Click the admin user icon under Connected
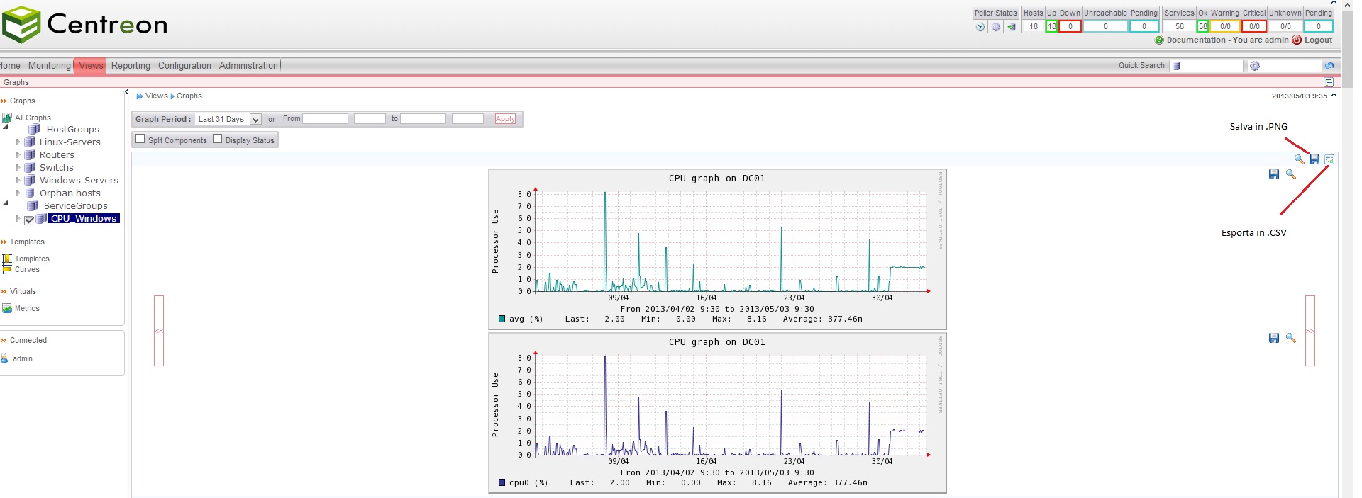The height and width of the screenshot is (498, 1362). (x=4, y=358)
